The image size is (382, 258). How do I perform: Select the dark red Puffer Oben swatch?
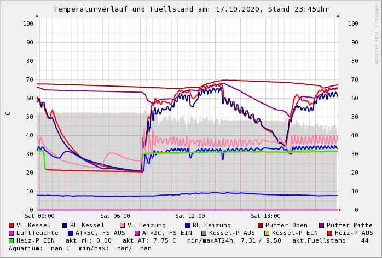[x=261, y=226]
